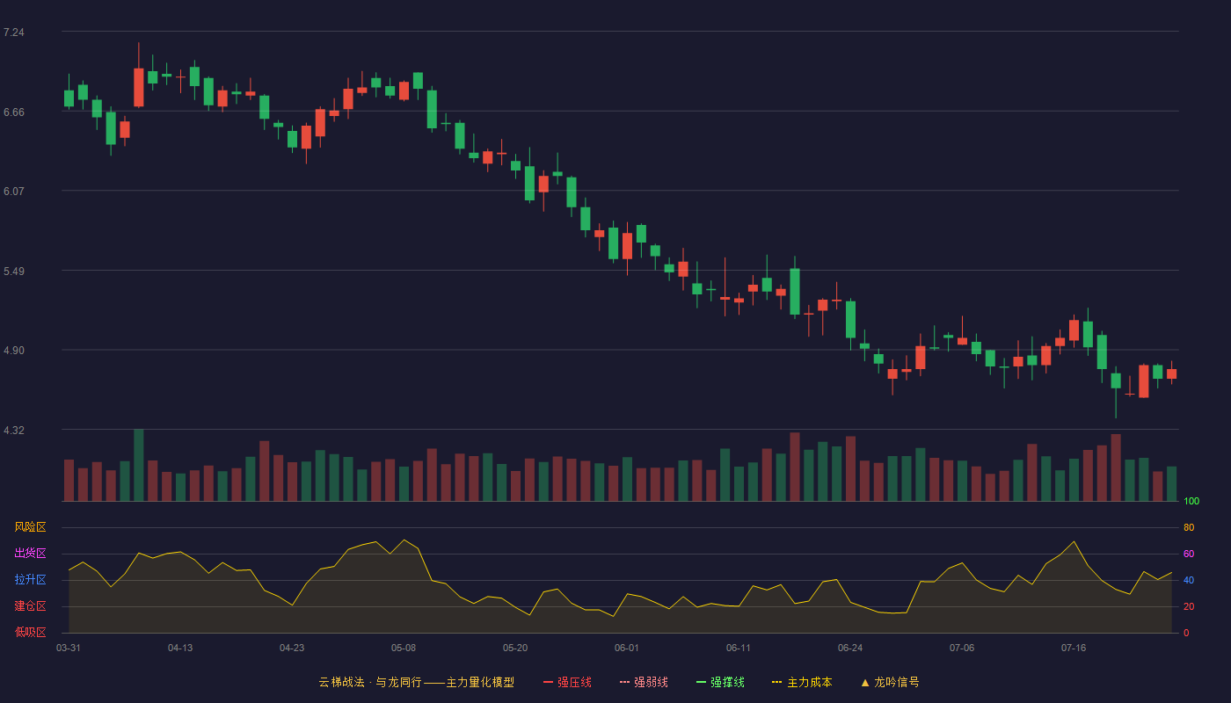Click the 06-24 date label
1231x703 pixels.
(x=850, y=648)
